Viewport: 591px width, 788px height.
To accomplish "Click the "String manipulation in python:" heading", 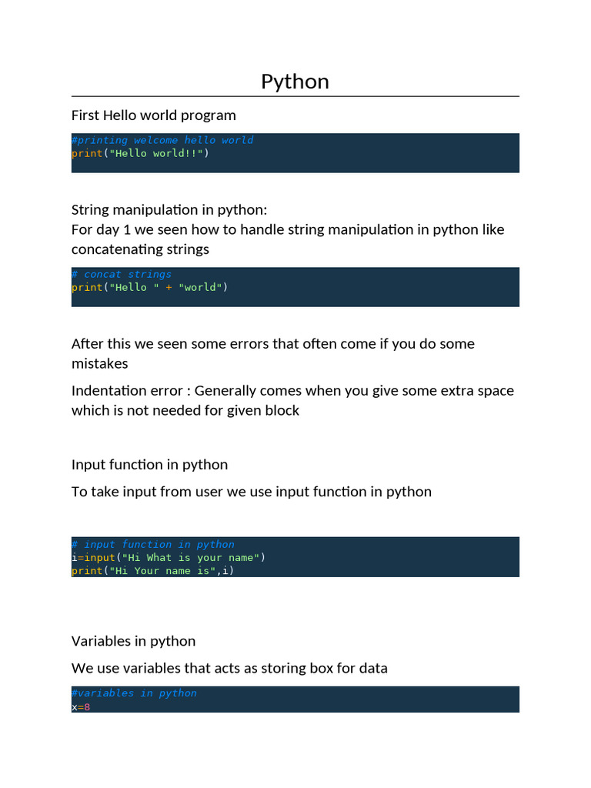I will pos(169,210).
